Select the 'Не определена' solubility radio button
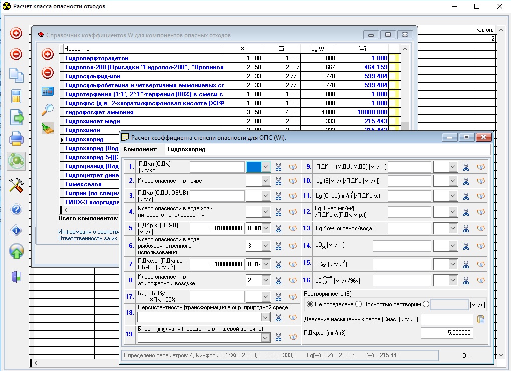Viewport: 511px width, 371px height. point(310,304)
